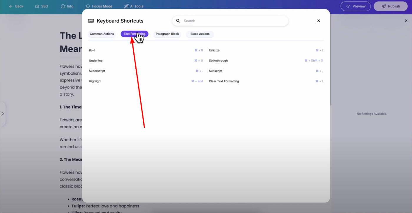Enable Focus Mode from top bar

click(x=99, y=6)
